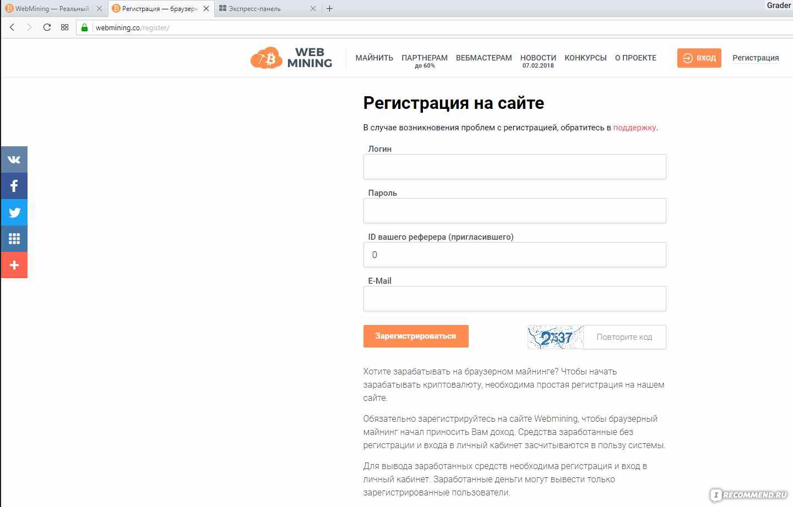The width and height of the screenshot is (793, 507).
Task: Reload the page with refresh icon
Action: (x=47, y=27)
